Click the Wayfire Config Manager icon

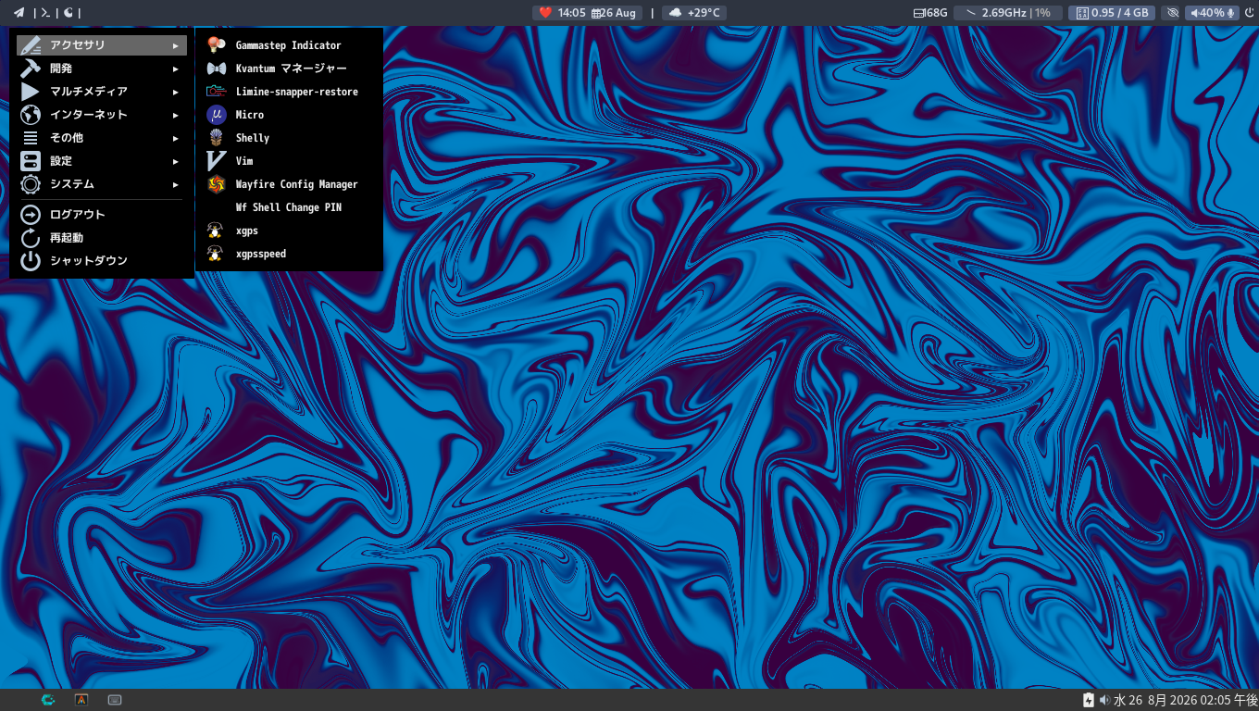pyautogui.click(x=217, y=184)
